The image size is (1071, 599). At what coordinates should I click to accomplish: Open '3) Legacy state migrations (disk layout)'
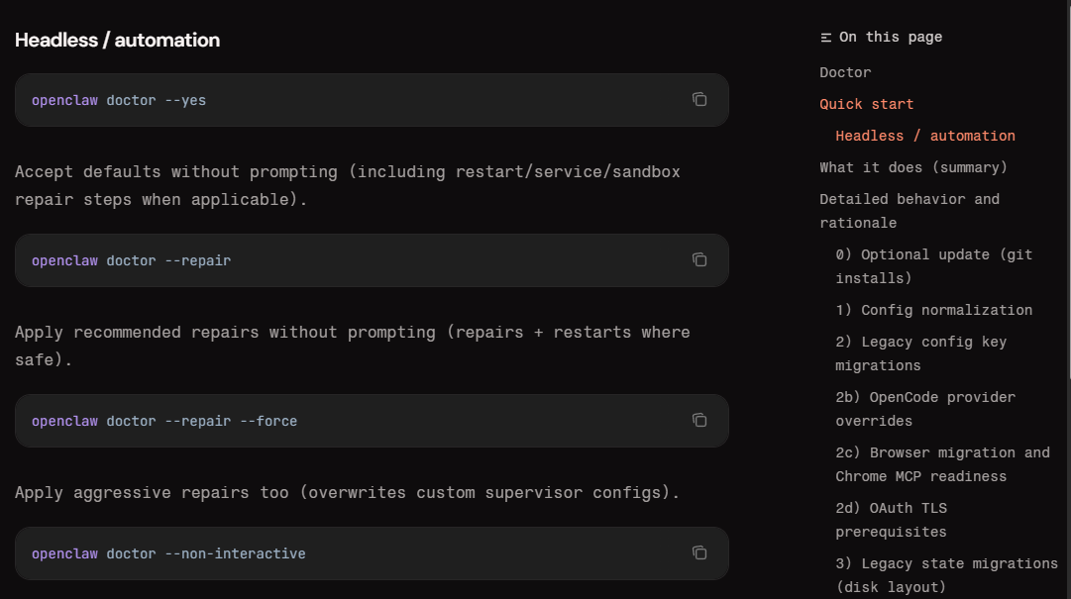(946, 575)
